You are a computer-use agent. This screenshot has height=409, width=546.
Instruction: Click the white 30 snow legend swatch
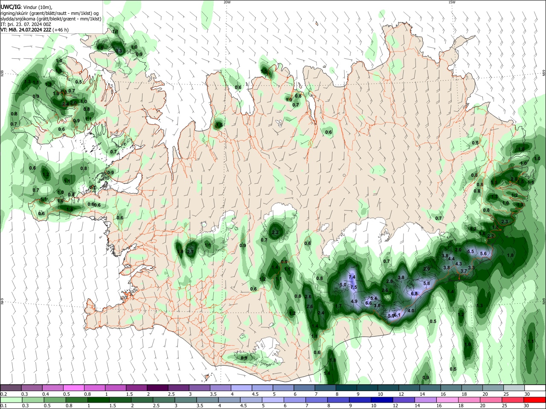pyautogui.click(x=535, y=388)
